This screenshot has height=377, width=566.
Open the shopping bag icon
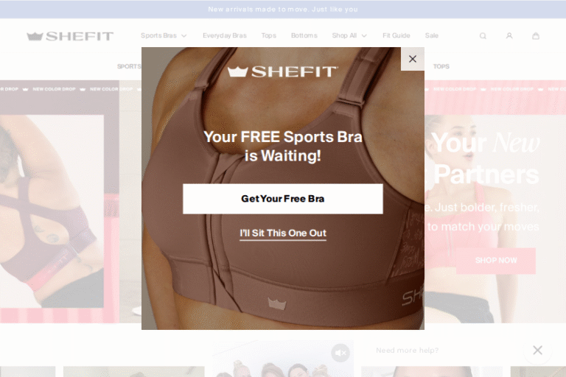pos(536,36)
